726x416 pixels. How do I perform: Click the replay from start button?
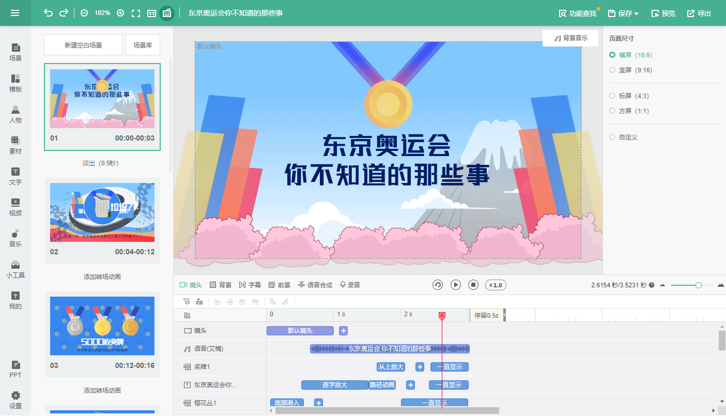(438, 285)
